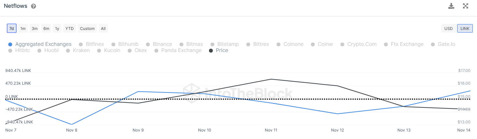Switch units to LINK

(x=465, y=29)
